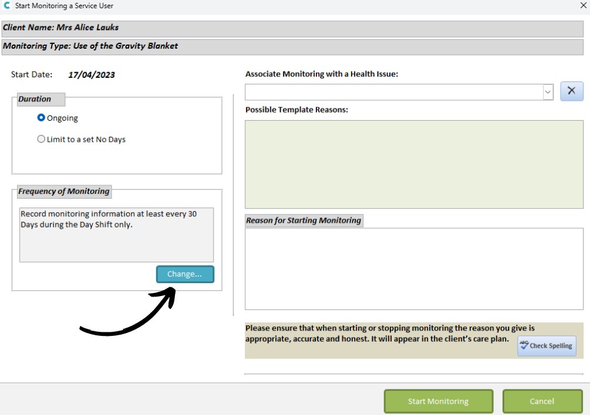
Task: Click the Start Date value 17/04/2023
Action: click(92, 75)
